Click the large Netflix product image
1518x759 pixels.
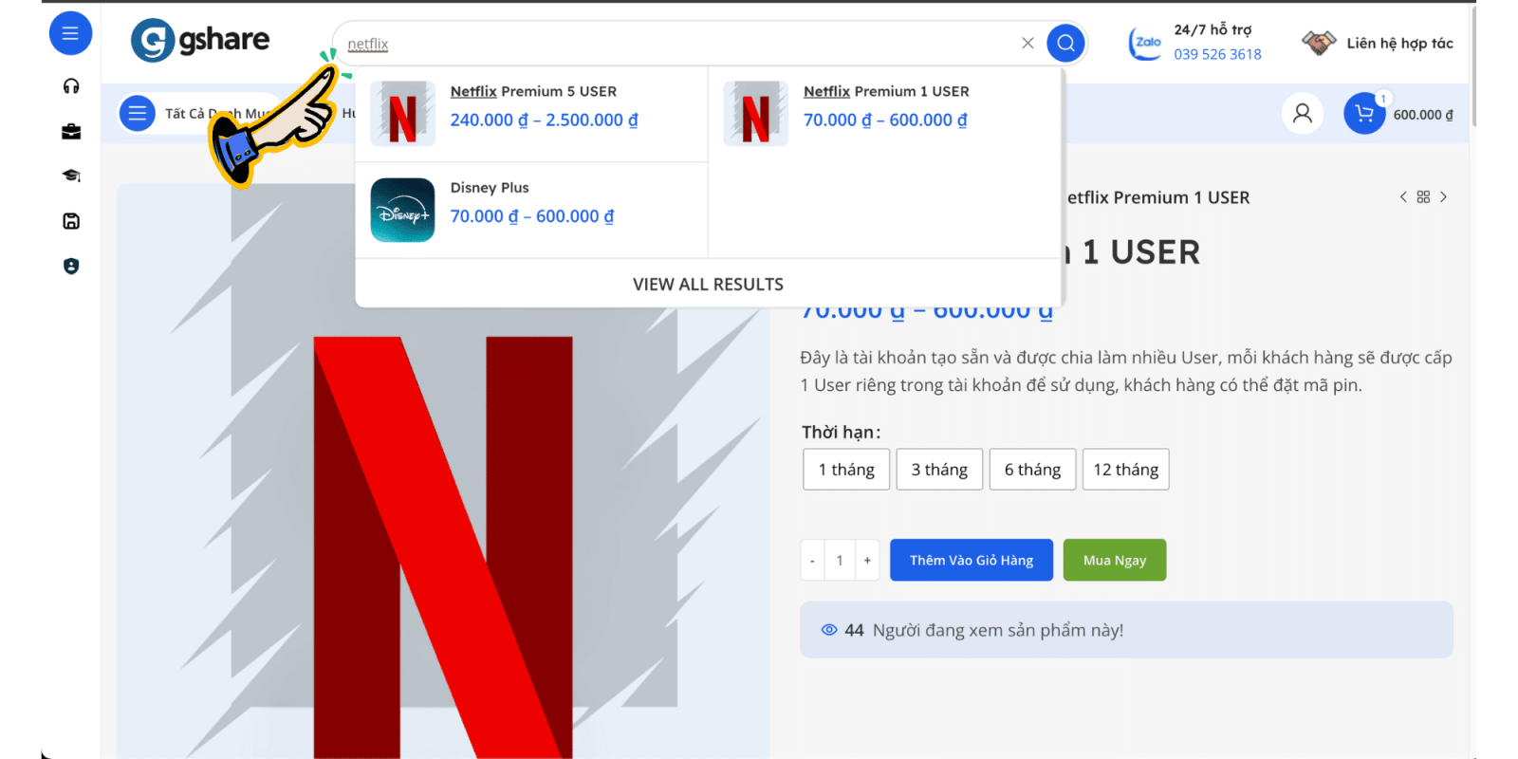[443, 472]
